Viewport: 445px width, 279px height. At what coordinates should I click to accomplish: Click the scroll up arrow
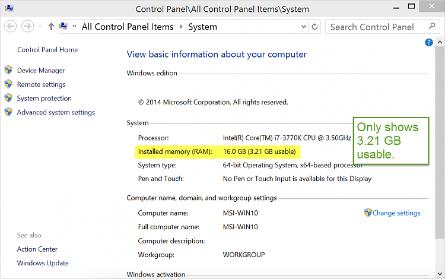coord(440,43)
